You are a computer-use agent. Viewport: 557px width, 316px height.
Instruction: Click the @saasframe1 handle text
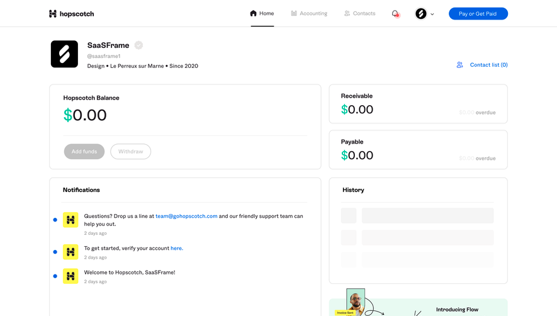click(x=104, y=56)
